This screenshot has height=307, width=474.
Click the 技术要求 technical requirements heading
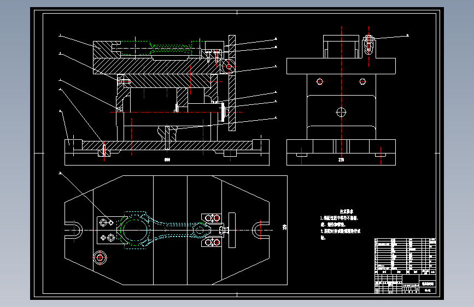click(x=346, y=211)
